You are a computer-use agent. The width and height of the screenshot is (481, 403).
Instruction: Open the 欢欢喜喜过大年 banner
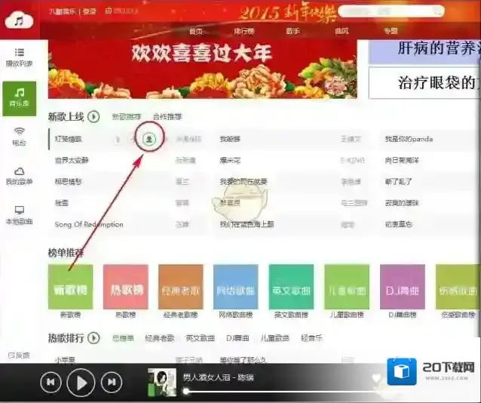pos(203,69)
